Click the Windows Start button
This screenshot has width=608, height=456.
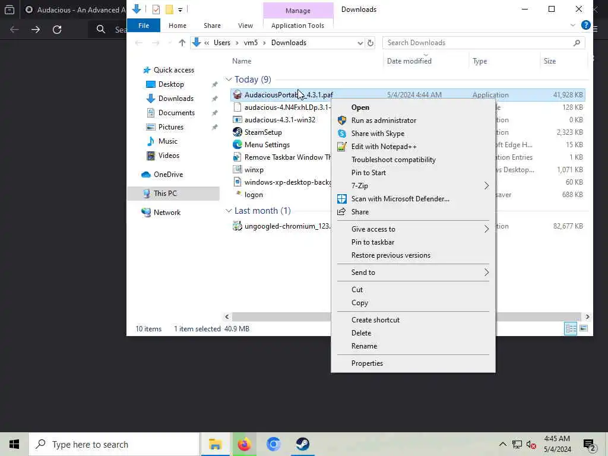[x=14, y=444]
